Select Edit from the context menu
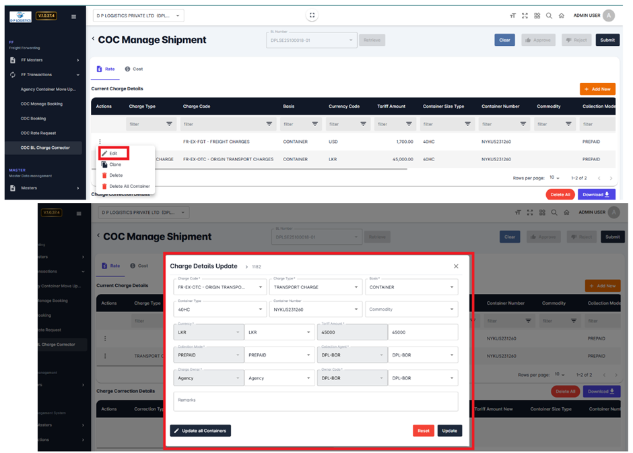 pyautogui.click(x=113, y=154)
